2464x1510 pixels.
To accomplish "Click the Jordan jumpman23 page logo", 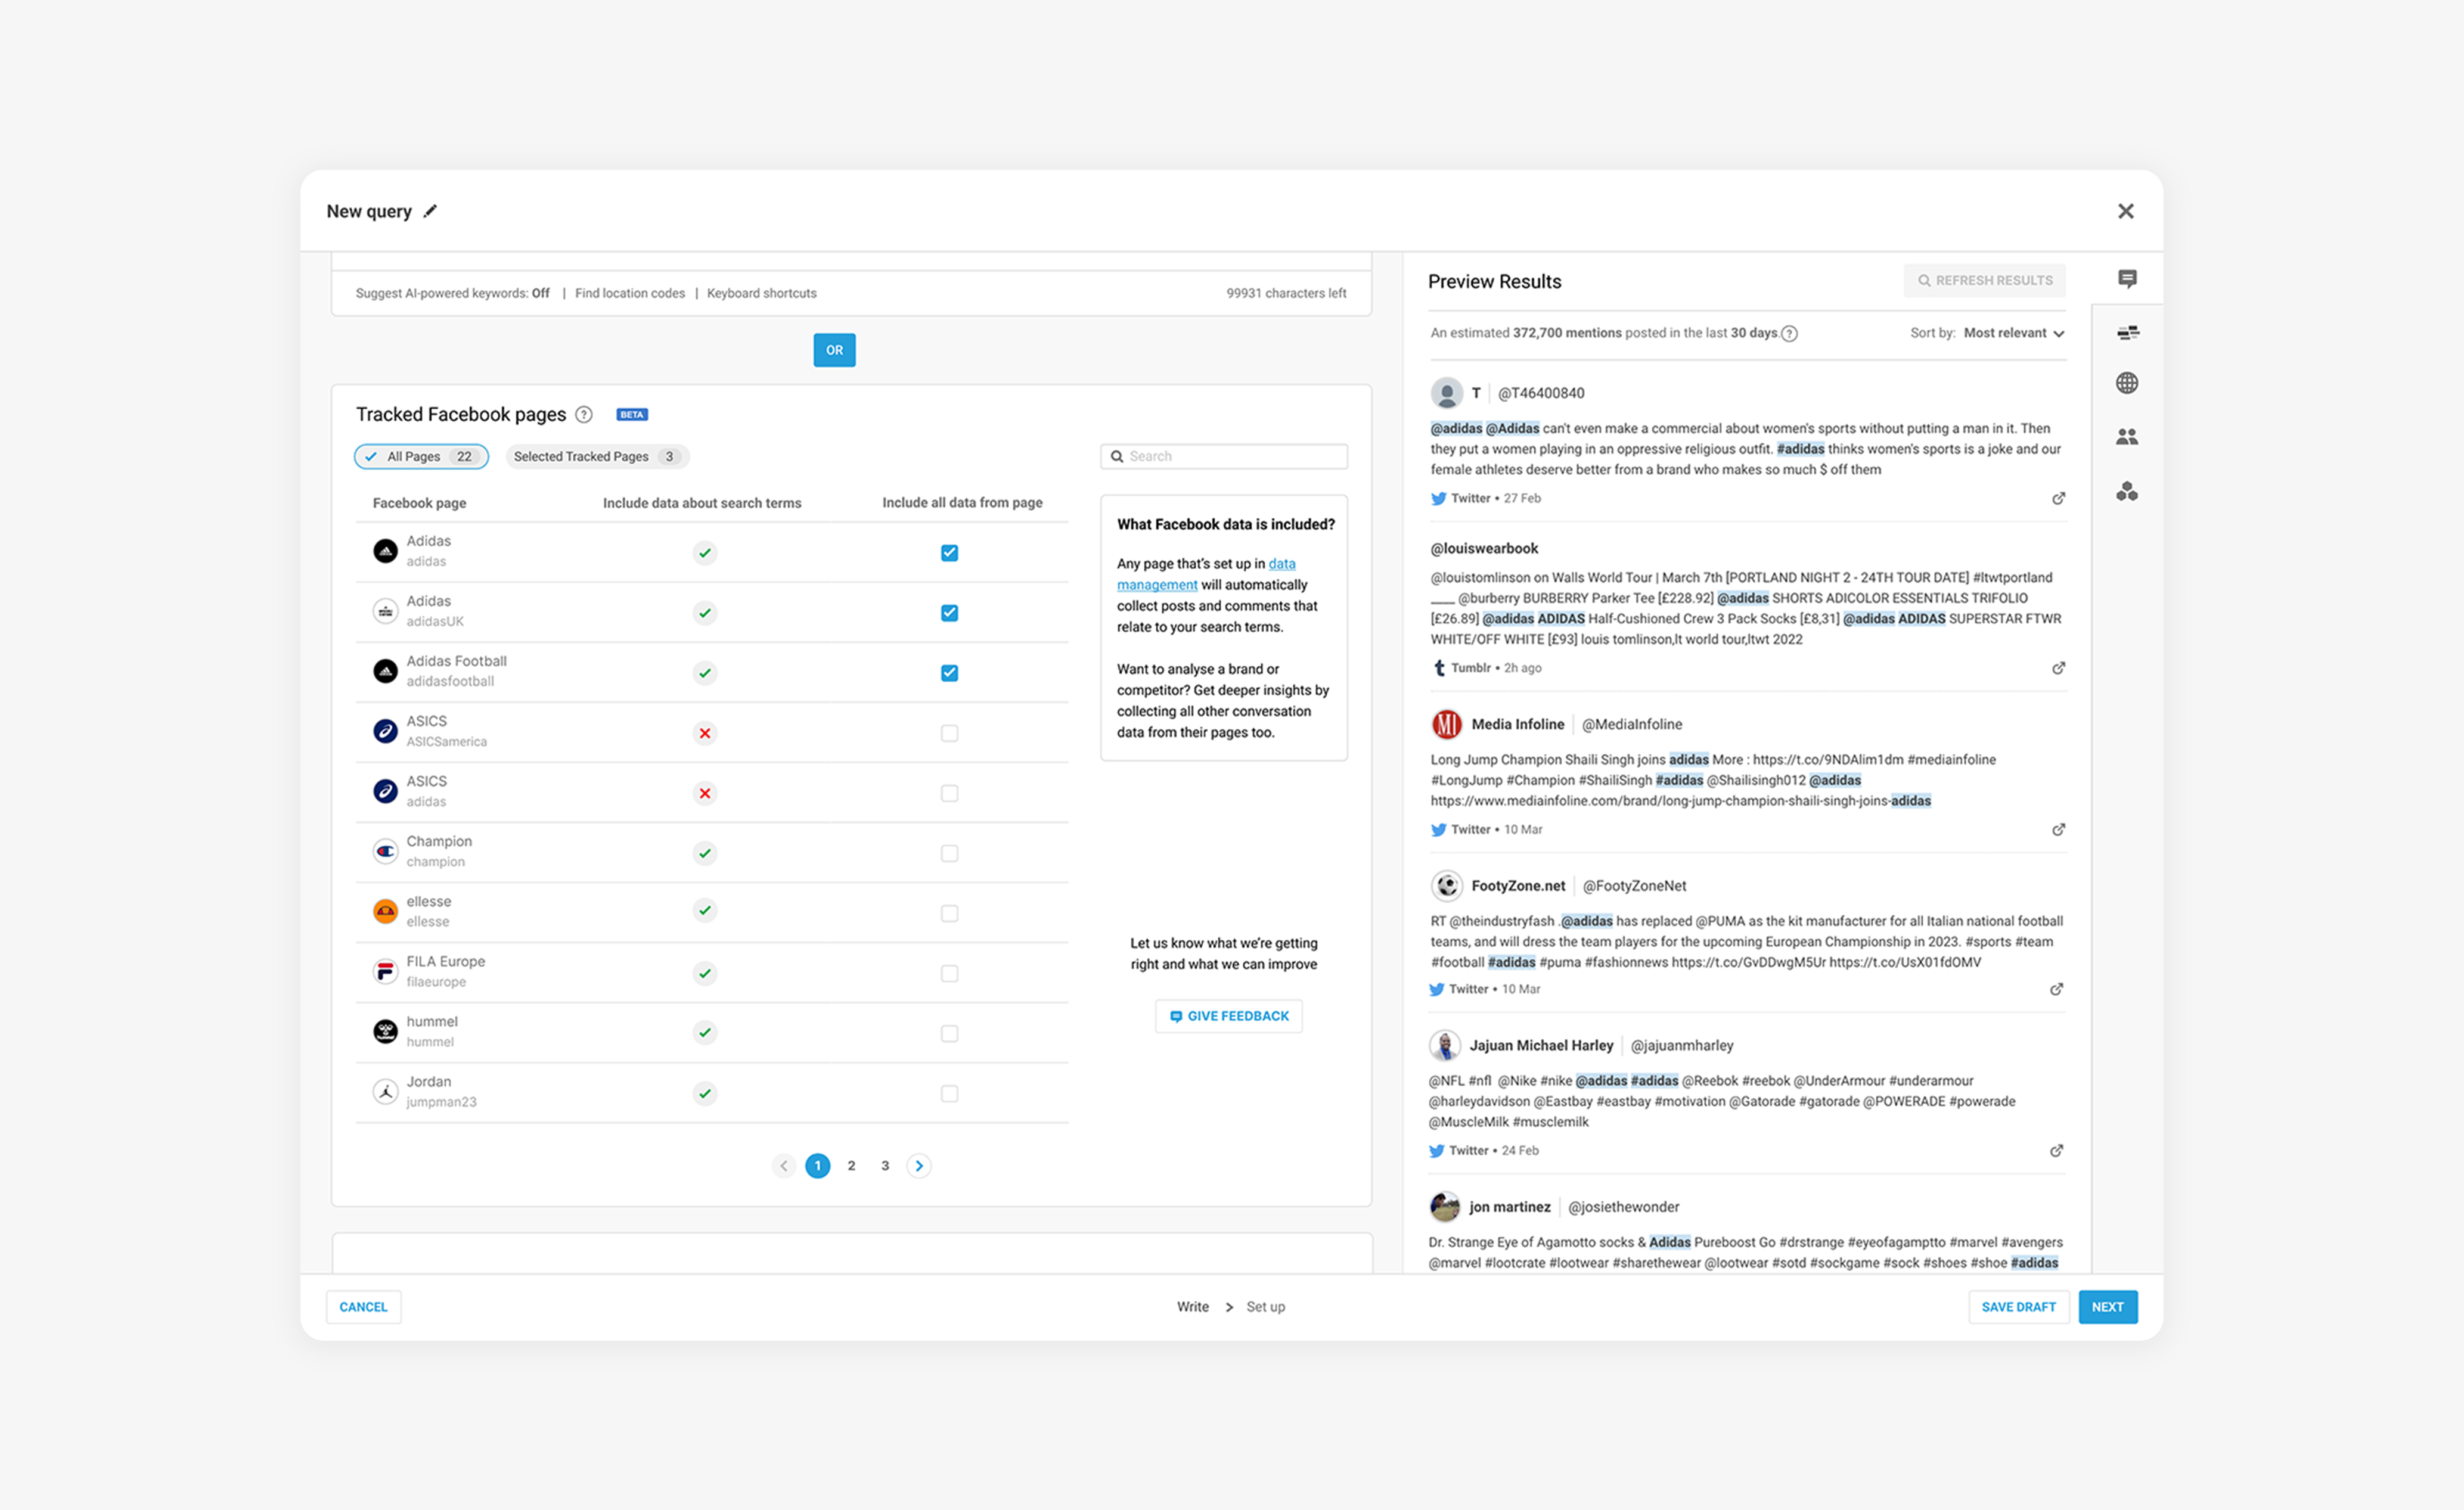I will pos(385,1091).
